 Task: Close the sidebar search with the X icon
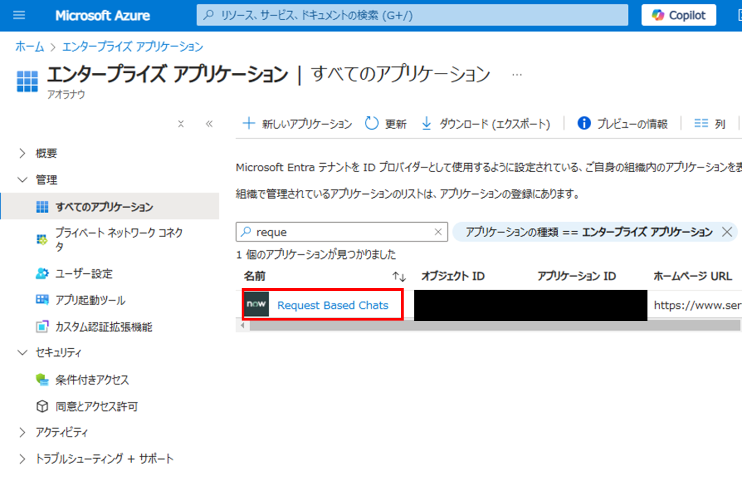pyautogui.click(x=181, y=124)
